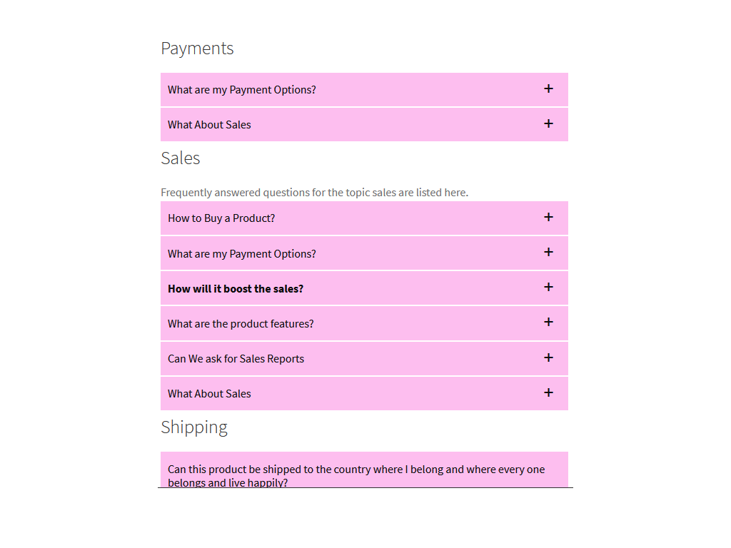731x548 pixels.
Task: Open "What About Sales" question text in Sales section
Action: point(209,394)
